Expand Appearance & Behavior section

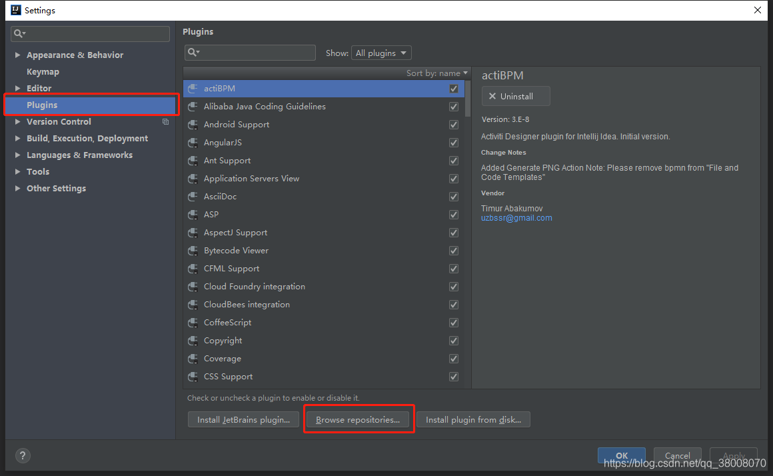18,55
